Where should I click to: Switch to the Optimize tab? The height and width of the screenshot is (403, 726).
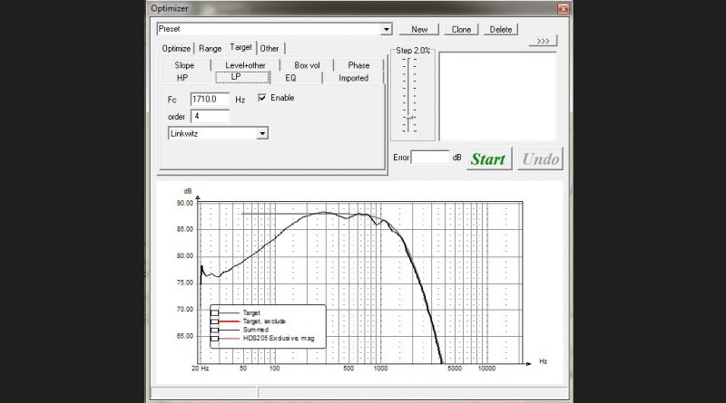pyautogui.click(x=176, y=48)
